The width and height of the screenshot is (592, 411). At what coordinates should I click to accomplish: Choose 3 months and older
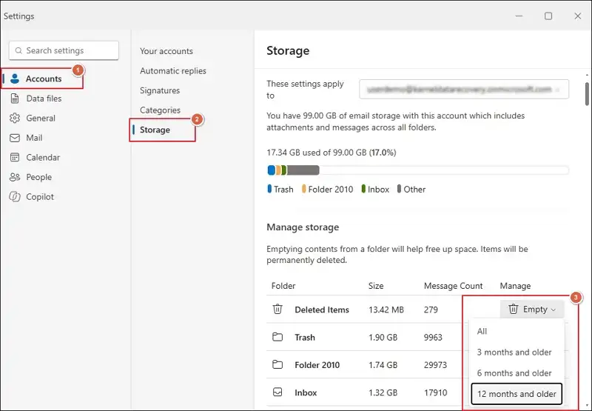coord(514,352)
